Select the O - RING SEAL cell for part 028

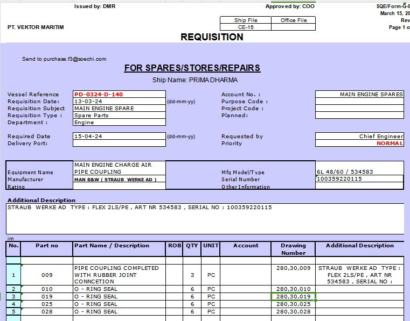pos(119,311)
